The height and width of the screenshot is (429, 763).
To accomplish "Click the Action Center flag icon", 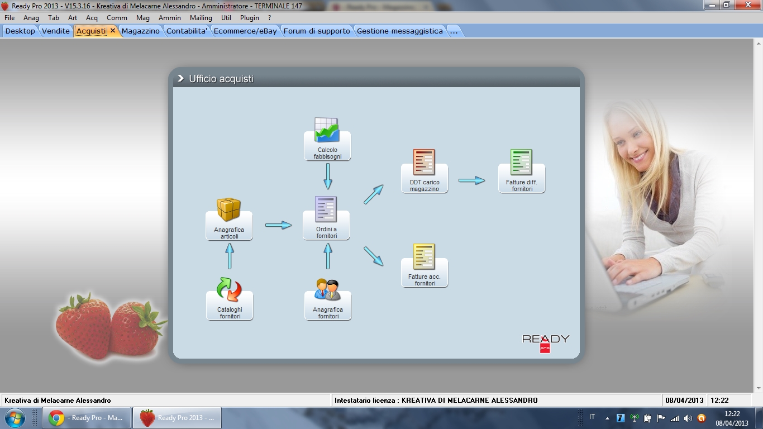I will click(661, 418).
